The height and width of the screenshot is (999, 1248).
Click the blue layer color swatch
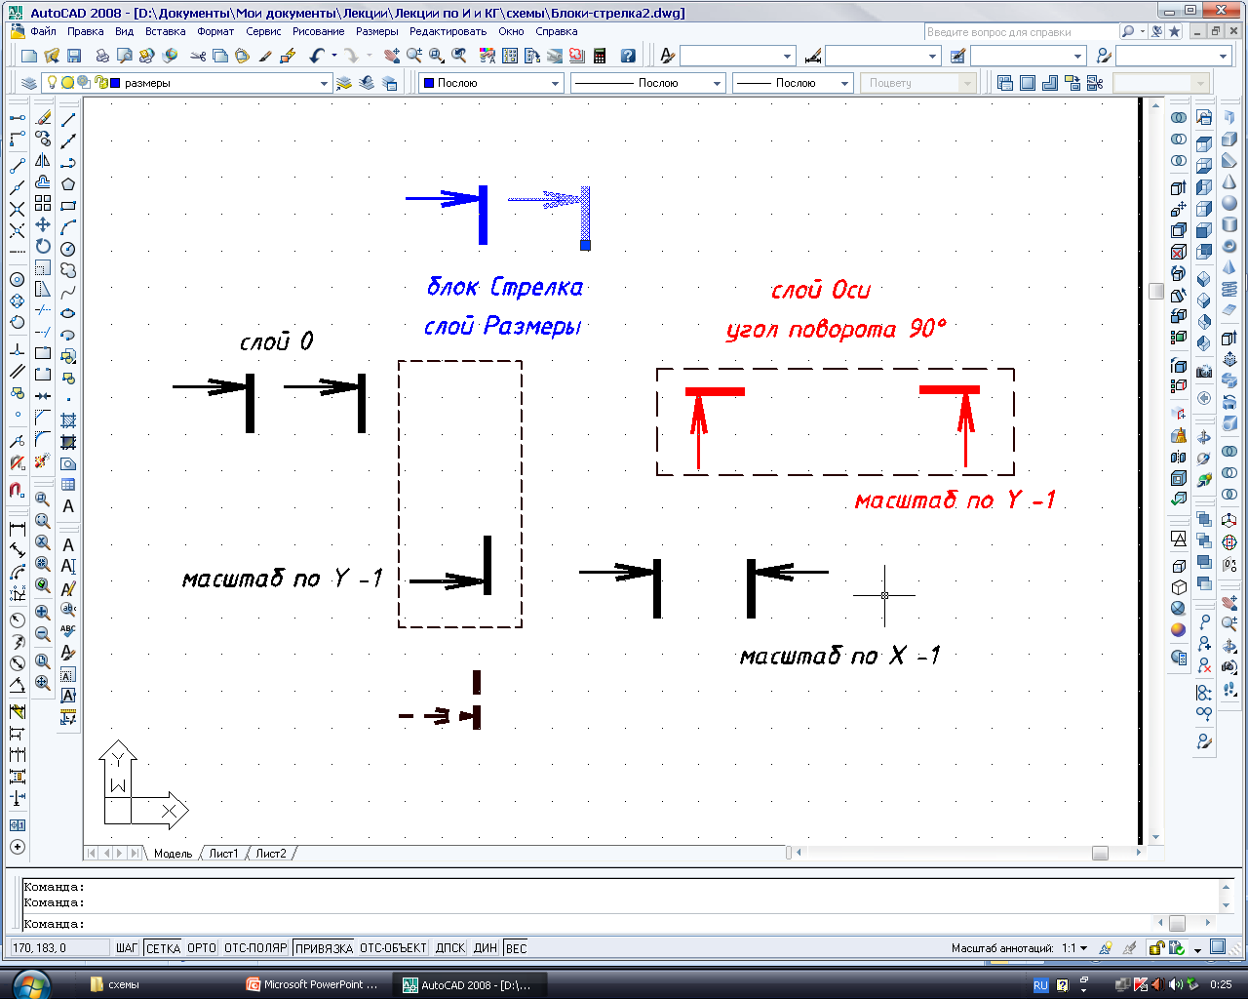click(x=116, y=83)
